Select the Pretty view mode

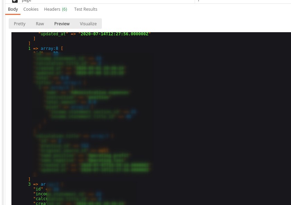point(19,24)
